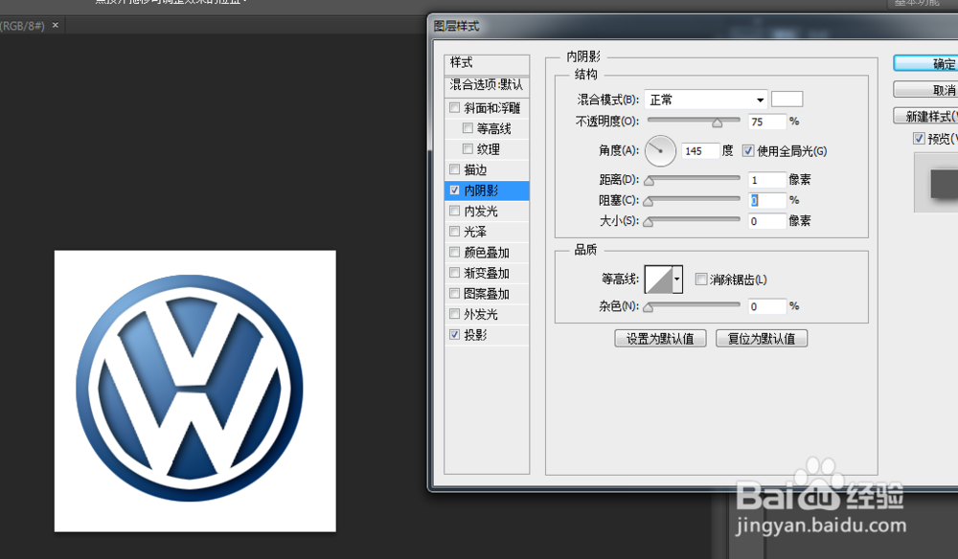Click the angle field showing 145
The height and width of the screenshot is (559, 958).
pos(700,150)
